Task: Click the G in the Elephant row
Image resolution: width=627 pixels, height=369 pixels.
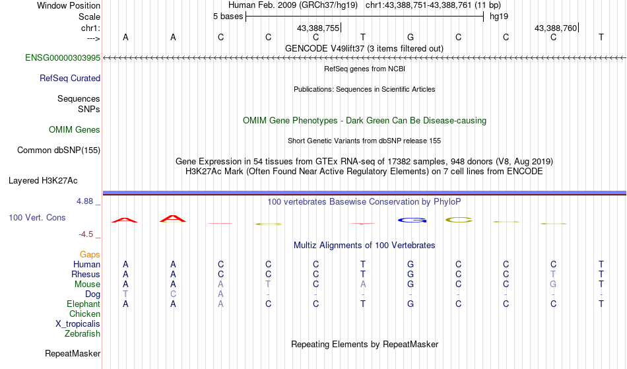Action: click(x=411, y=304)
